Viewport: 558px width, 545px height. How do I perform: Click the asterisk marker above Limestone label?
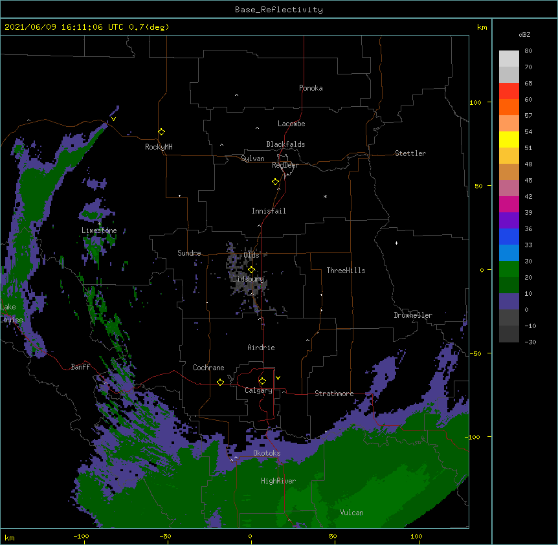pyautogui.click(x=100, y=224)
